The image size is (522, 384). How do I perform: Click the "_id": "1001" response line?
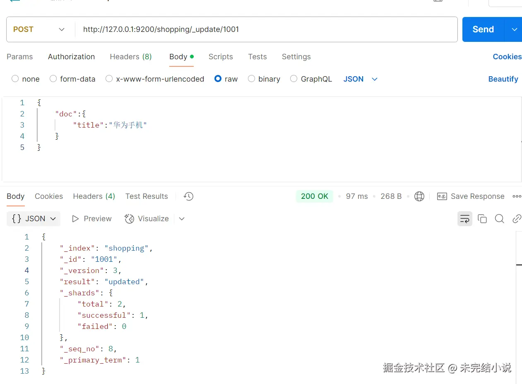[x=91, y=259]
